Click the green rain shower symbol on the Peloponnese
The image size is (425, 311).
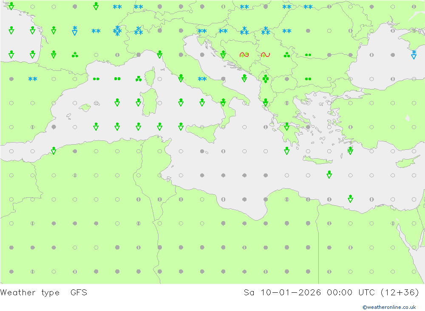(287, 126)
